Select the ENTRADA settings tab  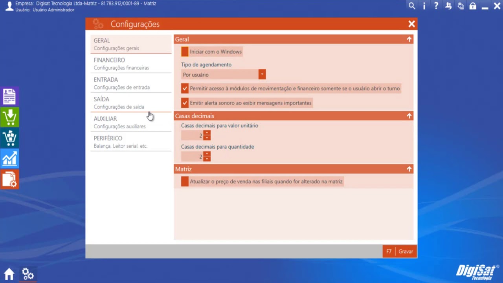(131, 83)
